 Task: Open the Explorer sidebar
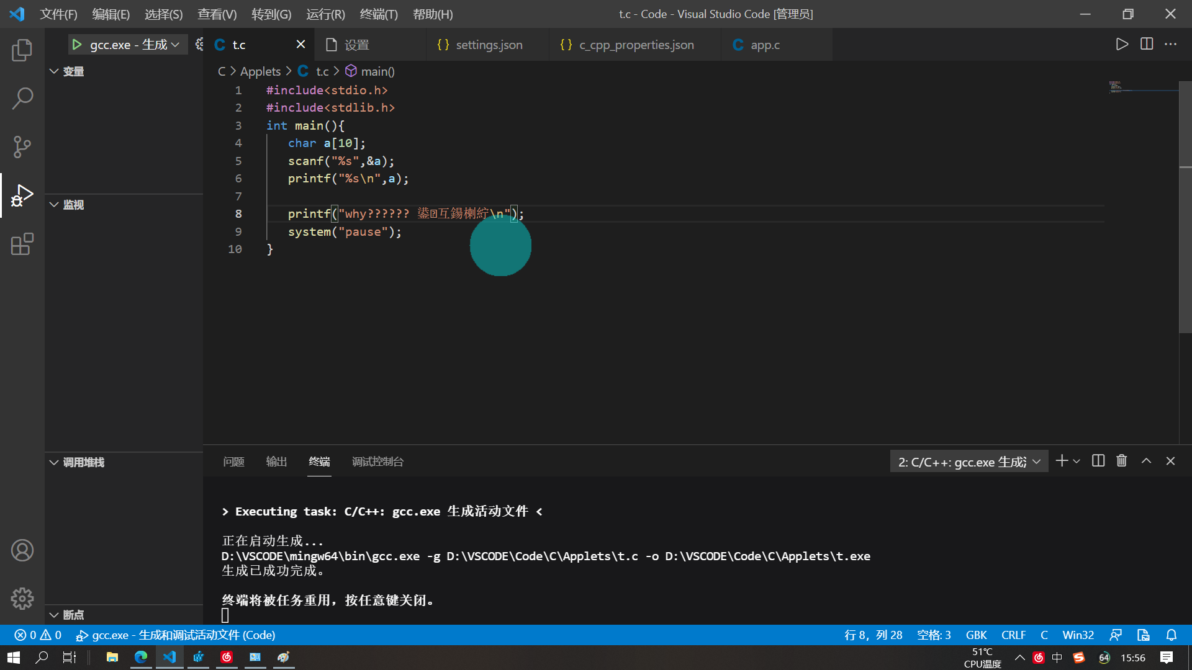[x=22, y=50]
